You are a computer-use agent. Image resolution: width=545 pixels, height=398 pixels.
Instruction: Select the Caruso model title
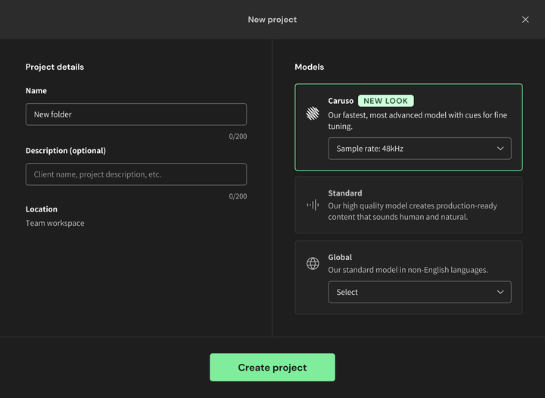coord(341,101)
